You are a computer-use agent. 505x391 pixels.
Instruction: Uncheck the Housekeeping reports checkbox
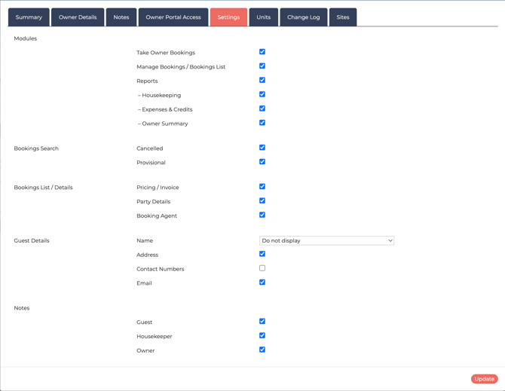point(262,95)
